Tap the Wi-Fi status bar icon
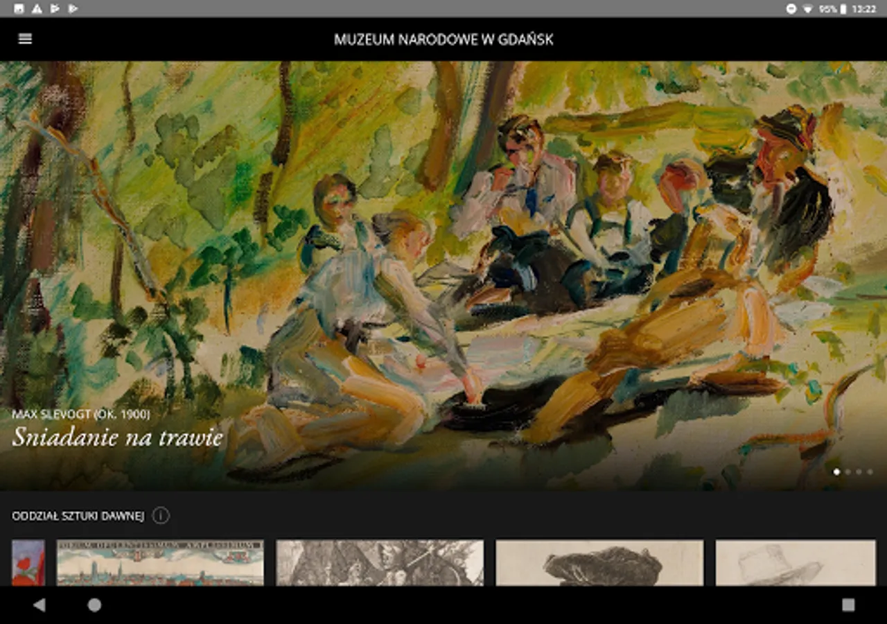Viewport: 887px width, 624px height. (x=807, y=9)
